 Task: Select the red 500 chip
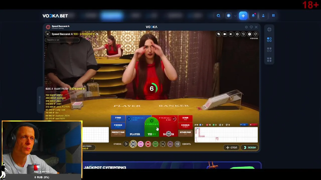pyautogui.click(x=148, y=144)
